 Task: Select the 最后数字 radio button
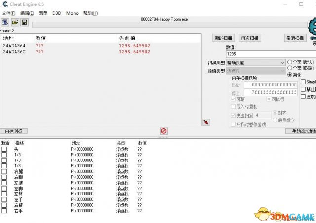[x=275, y=120]
